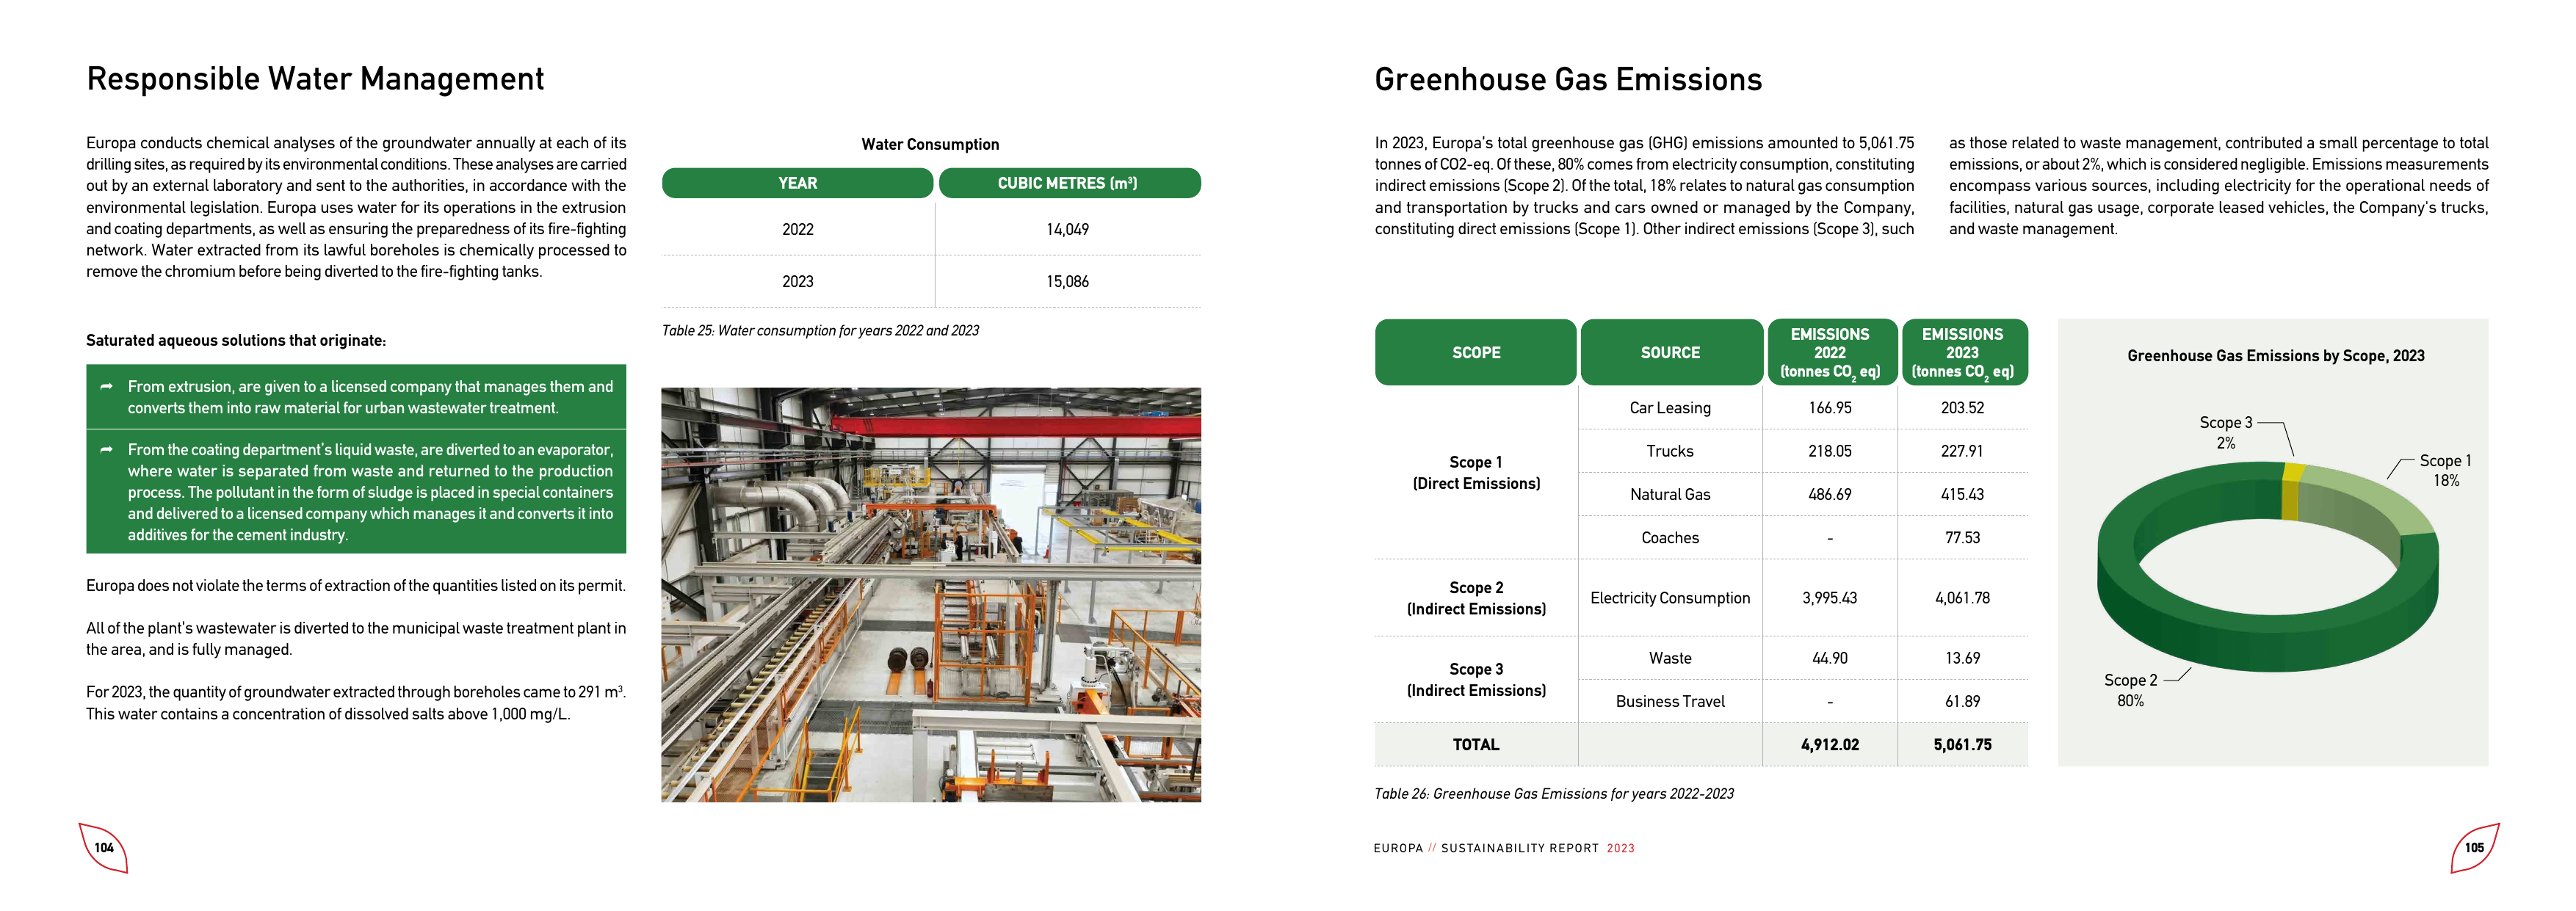2576x911 pixels.
Task: Click the 203.52 emissions value
Action: click(x=1962, y=408)
